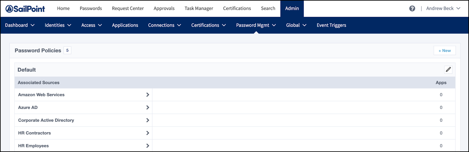Open the Access dropdown menu

[91, 25]
